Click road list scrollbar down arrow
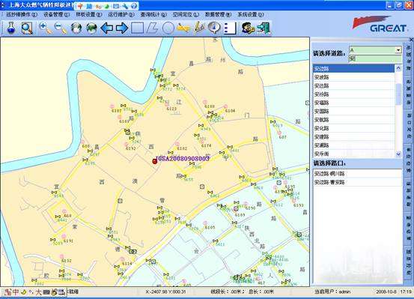This screenshot has width=414, height=299. coord(398,154)
